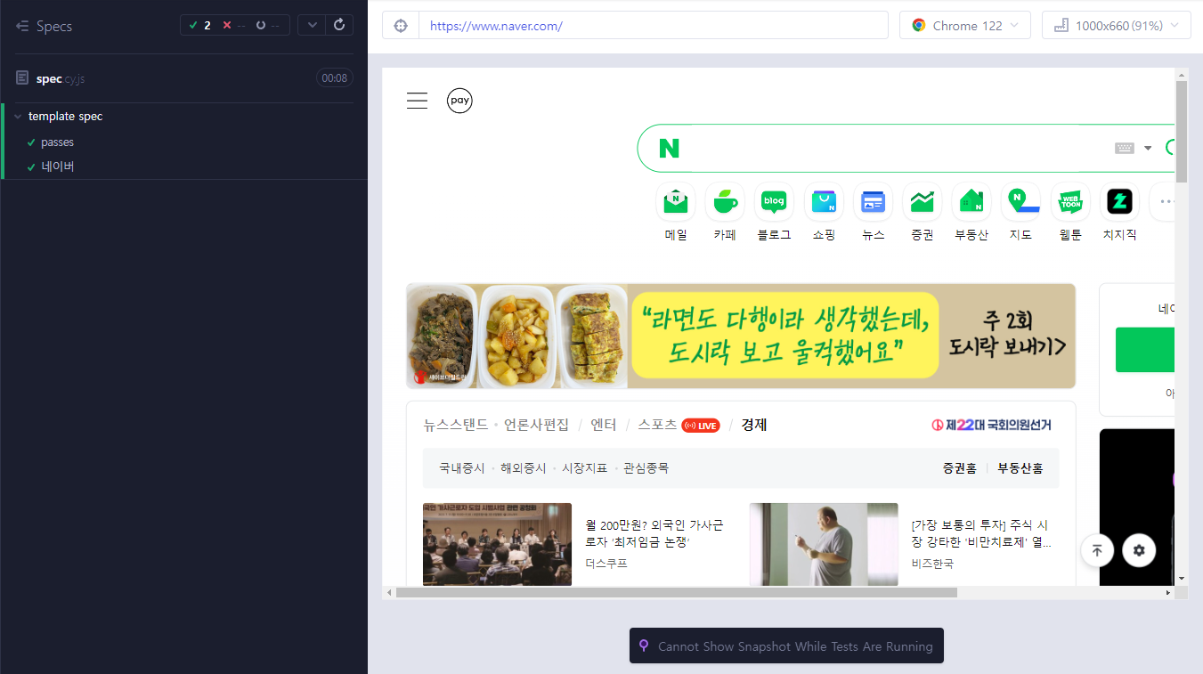Screen dimensions: 1203x674
Task: Open the 치지직 shortcut icon
Action: click(x=1119, y=202)
